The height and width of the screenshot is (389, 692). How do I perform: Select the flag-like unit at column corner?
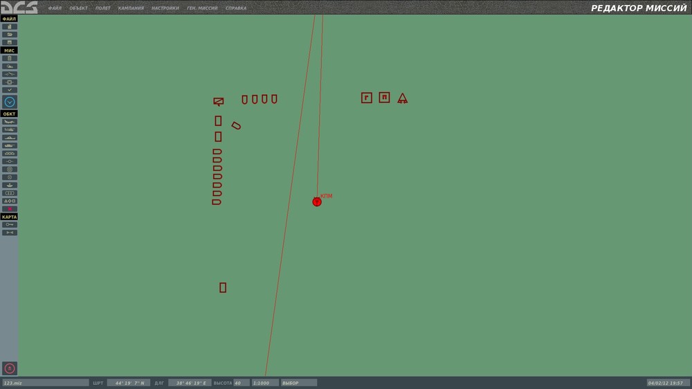[219, 102]
